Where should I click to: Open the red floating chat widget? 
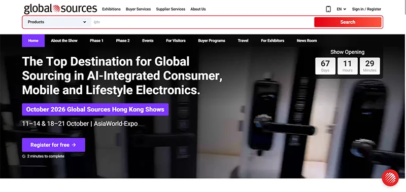390,178
